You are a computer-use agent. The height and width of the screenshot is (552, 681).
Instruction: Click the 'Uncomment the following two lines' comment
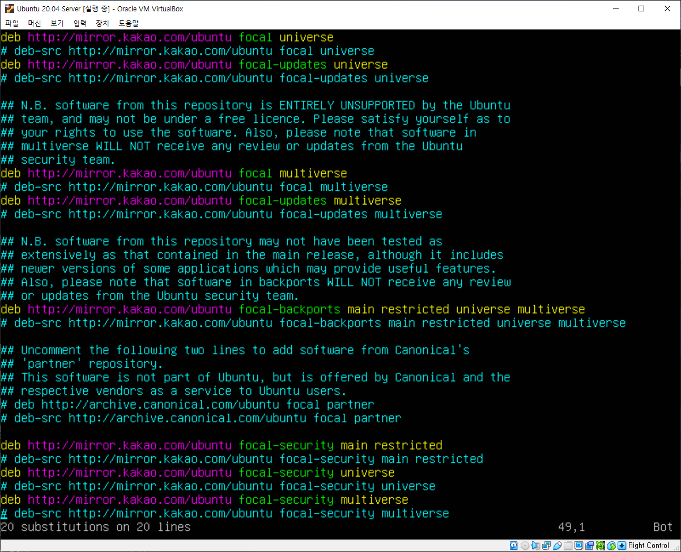[235, 350]
